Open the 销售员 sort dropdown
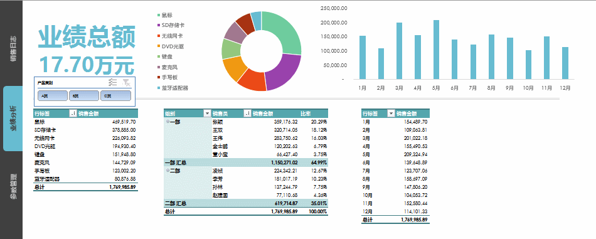Viewport: 596px width, 239px height. pyautogui.click(x=247, y=114)
